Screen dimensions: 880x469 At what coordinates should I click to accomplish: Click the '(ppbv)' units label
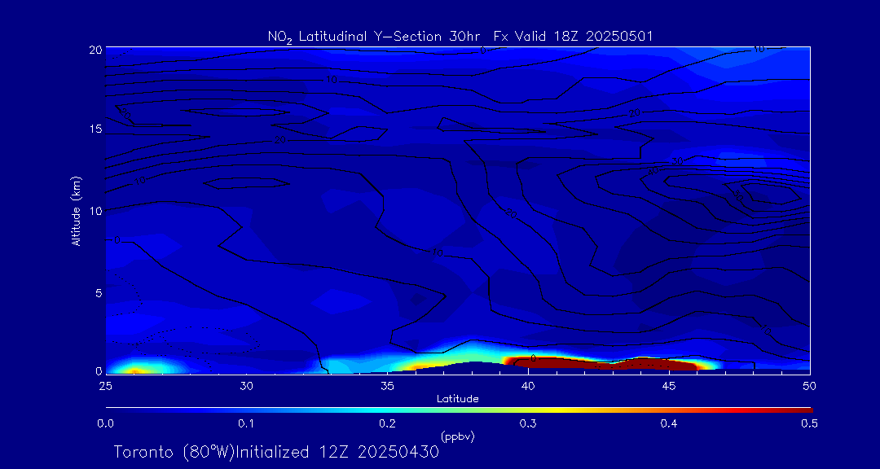pyautogui.click(x=457, y=436)
